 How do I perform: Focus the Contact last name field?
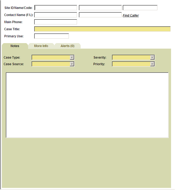pyautogui.click(x=100, y=15)
